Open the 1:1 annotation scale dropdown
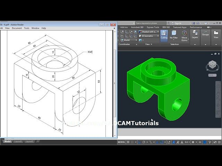 pyautogui.click(x=187, y=142)
